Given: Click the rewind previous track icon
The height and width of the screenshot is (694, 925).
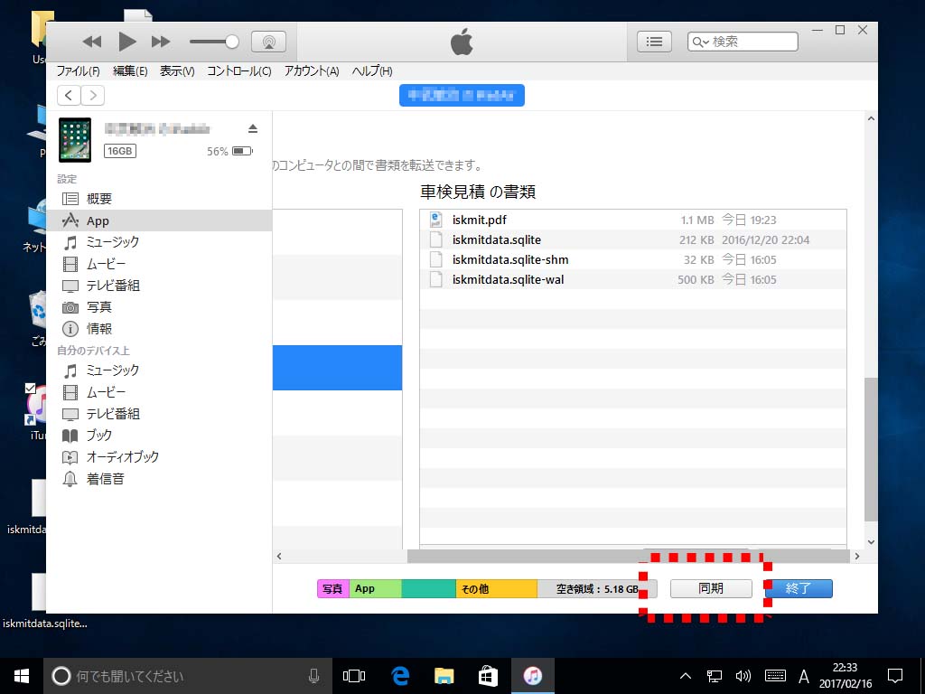Looking at the screenshot, I should (x=92, y=42).
